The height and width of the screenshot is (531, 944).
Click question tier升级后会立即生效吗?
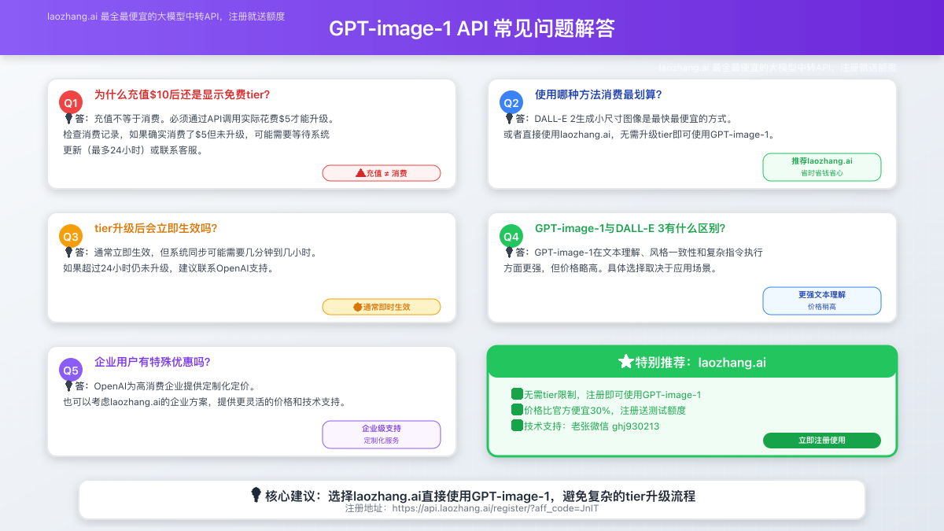pos(156,228)
